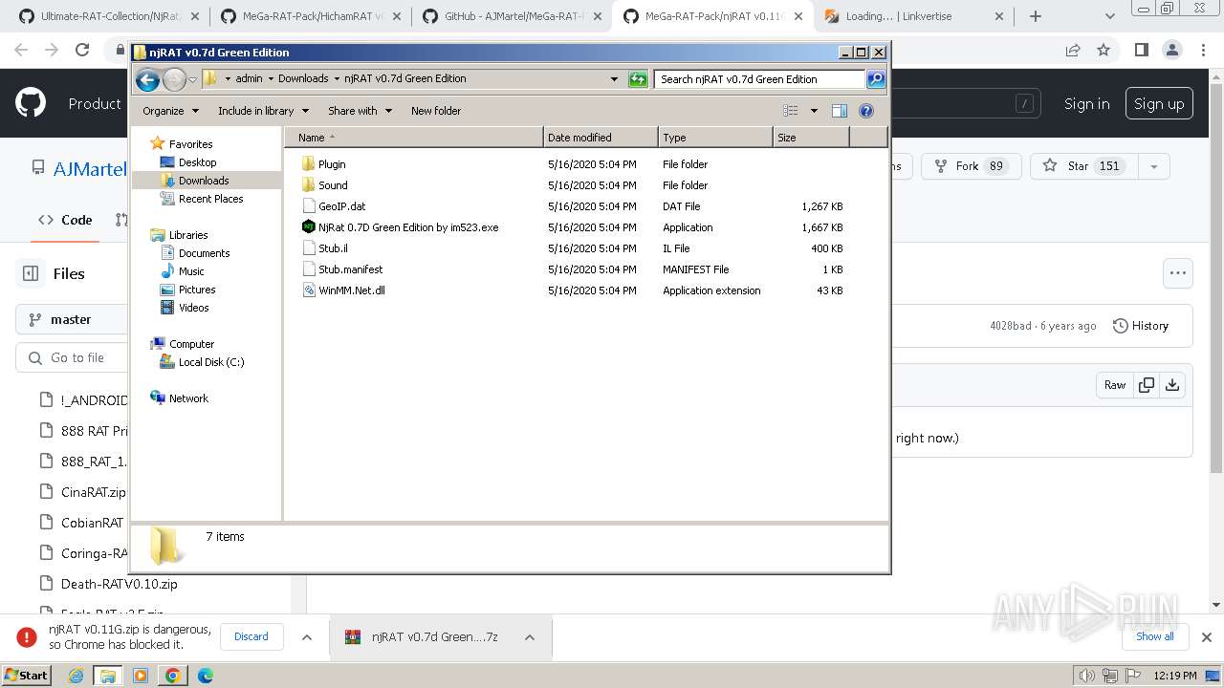1224x688 pixels.
Task: Sort by Date modified column header
Action: coord(601,138)
